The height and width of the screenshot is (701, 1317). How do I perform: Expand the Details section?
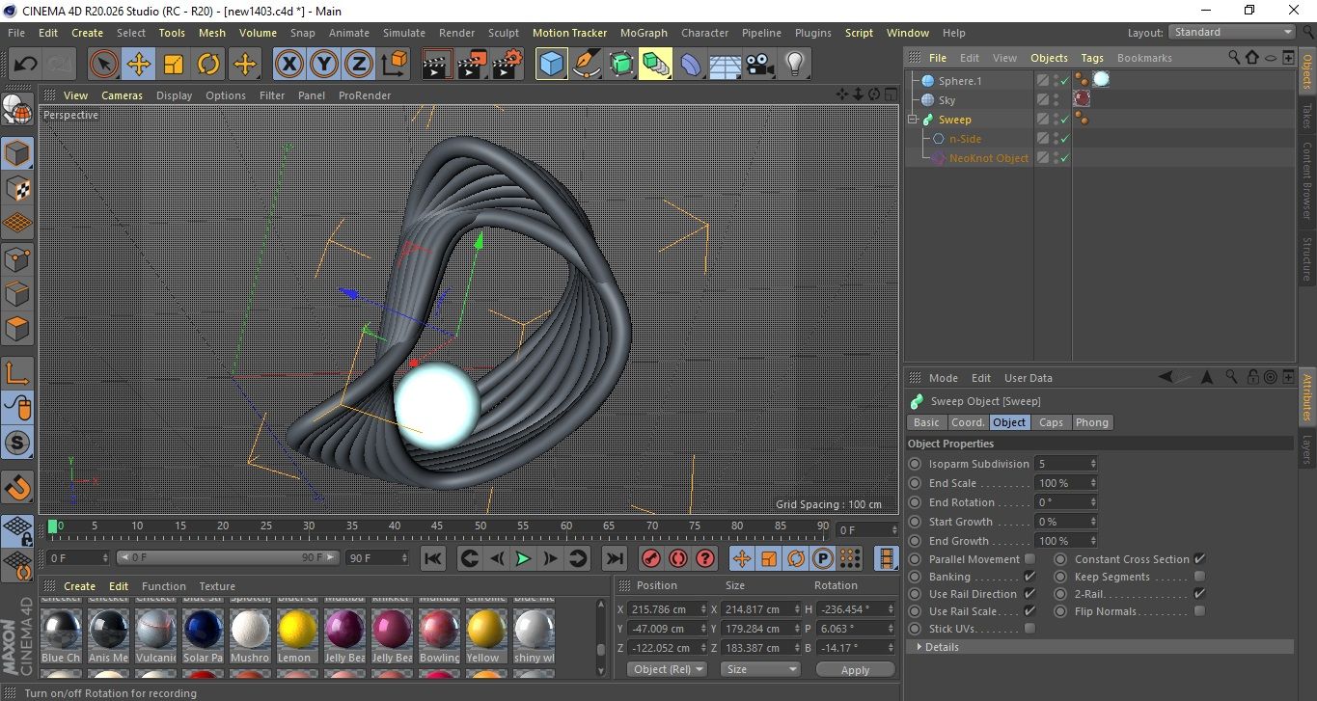click(940, 647)
